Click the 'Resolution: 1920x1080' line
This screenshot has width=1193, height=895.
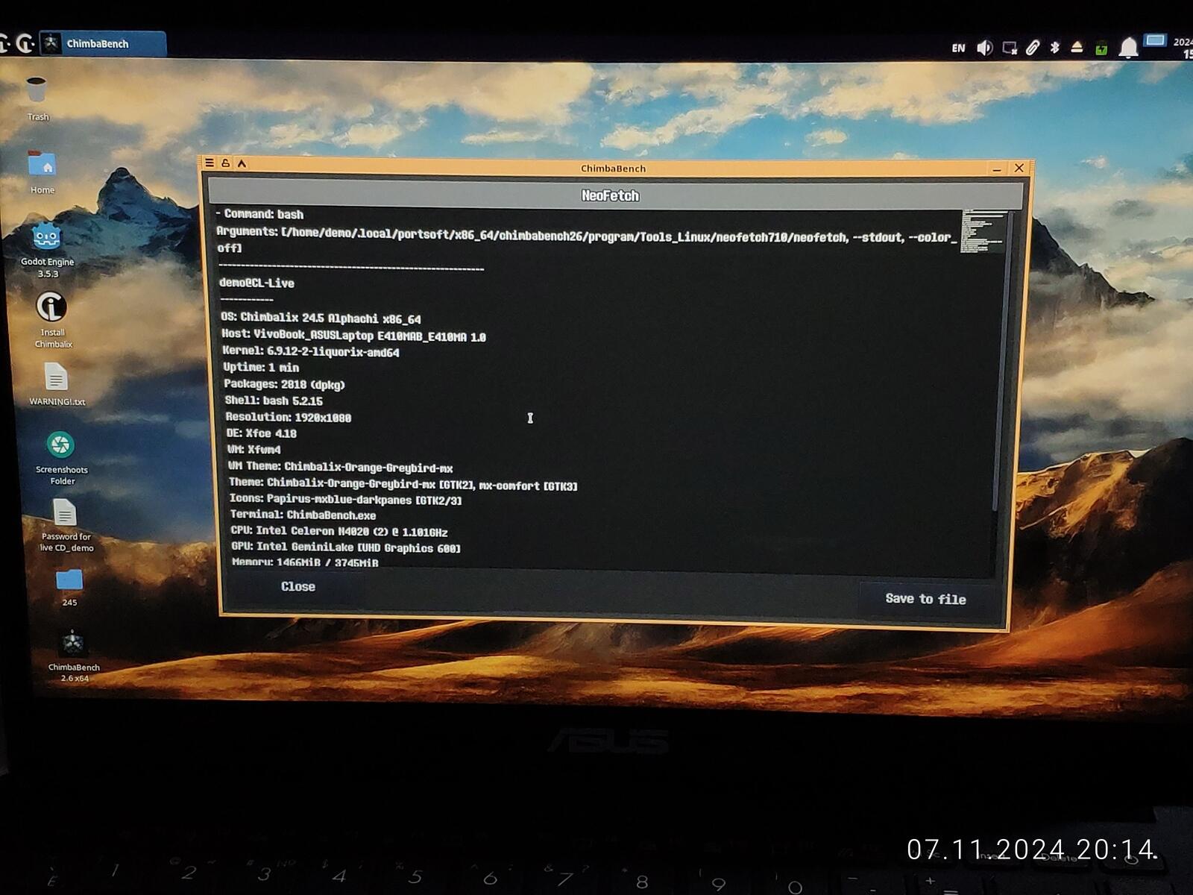[289, 418]
